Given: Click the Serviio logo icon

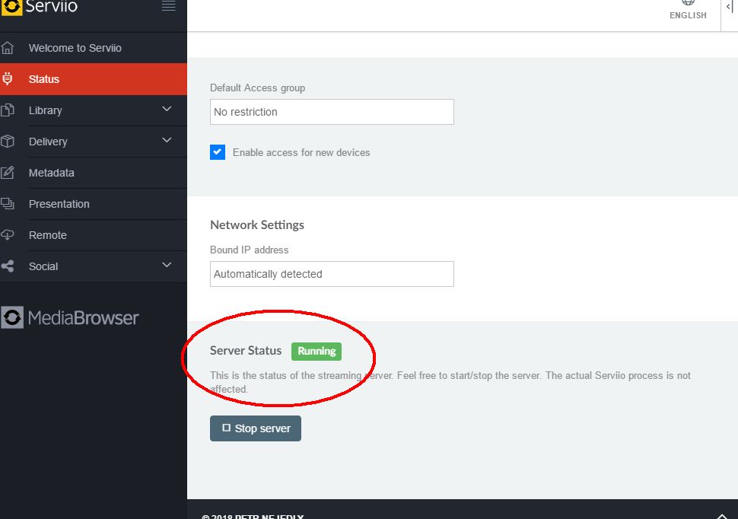Looking at the screenshot, I should (x=11, y=7).
